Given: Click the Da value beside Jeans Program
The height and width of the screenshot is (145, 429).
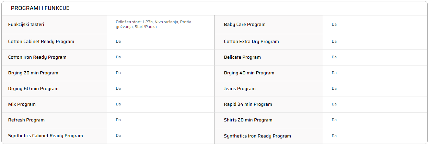Looking at the screenshot, I should [x=334, y=89].
